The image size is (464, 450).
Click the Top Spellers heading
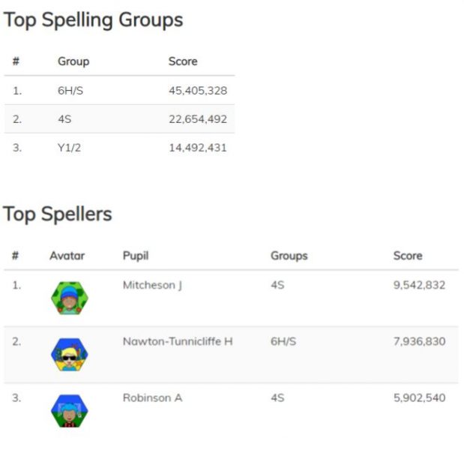coord(58,214)
